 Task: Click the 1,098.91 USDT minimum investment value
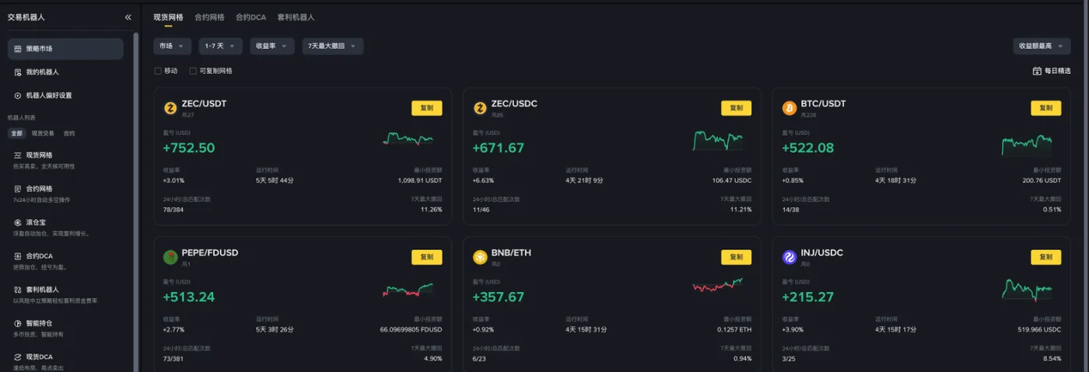[420, 180]
